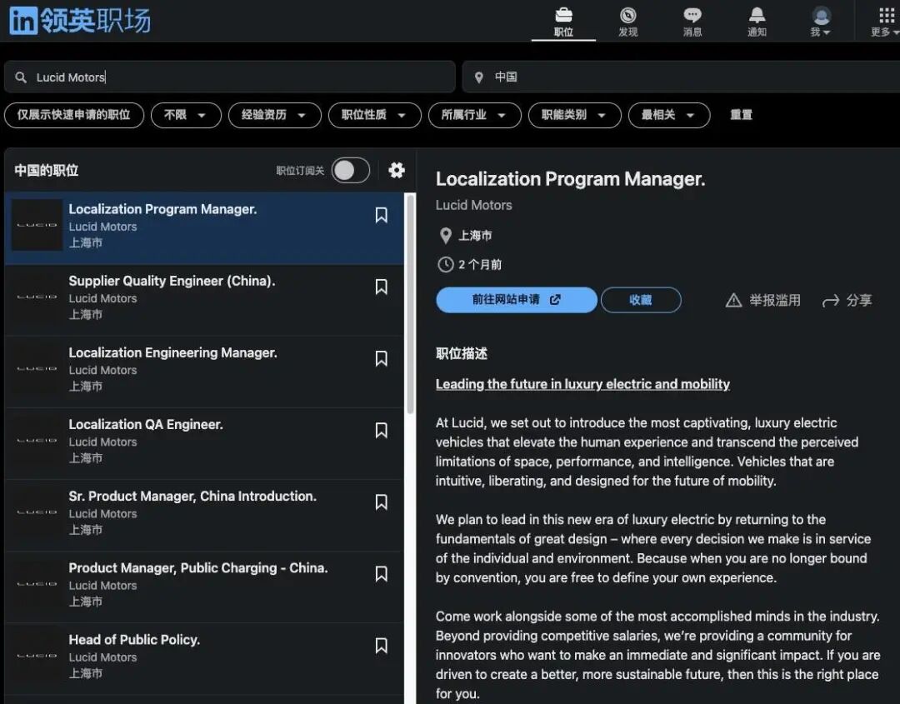The image size is (900, 704).
Task: Expand the 经验资历 filter dropdown
Action: [x=274, y=115]
